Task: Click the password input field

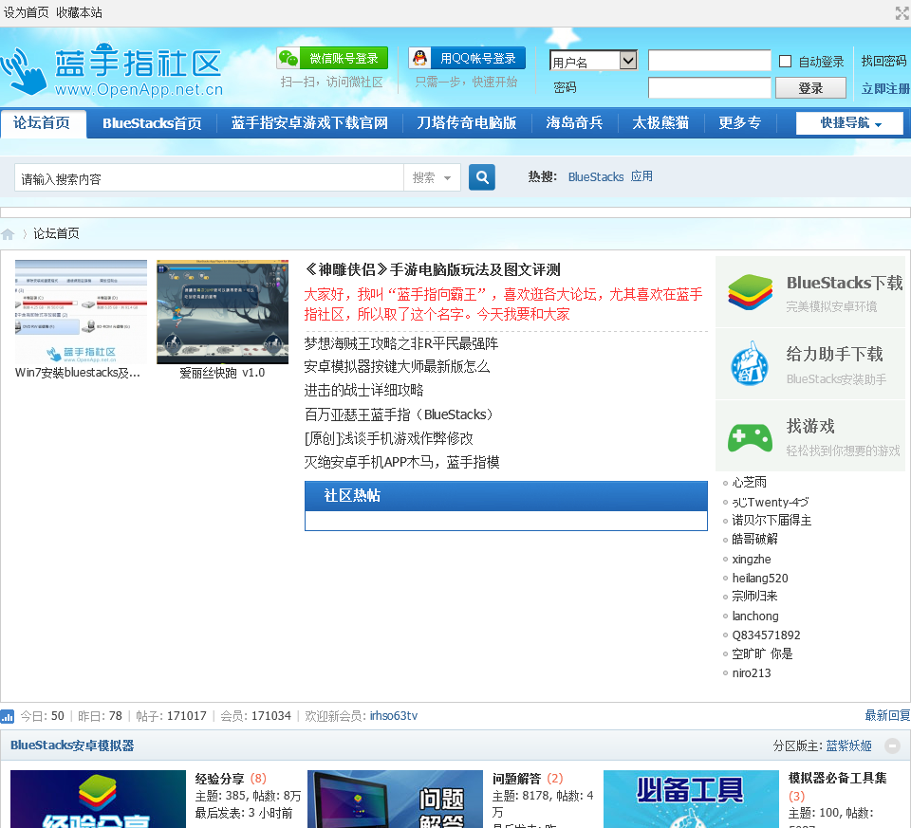Action: 710,88
